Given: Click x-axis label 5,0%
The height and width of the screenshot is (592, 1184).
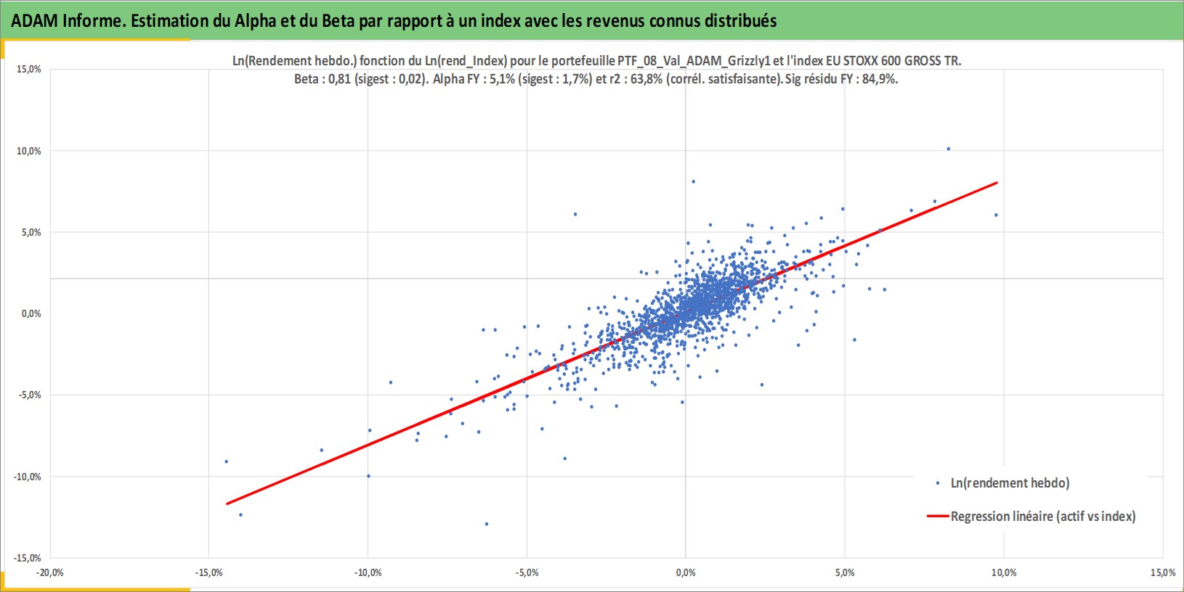Looking at the screenshot, I should (x=845, y=572).
